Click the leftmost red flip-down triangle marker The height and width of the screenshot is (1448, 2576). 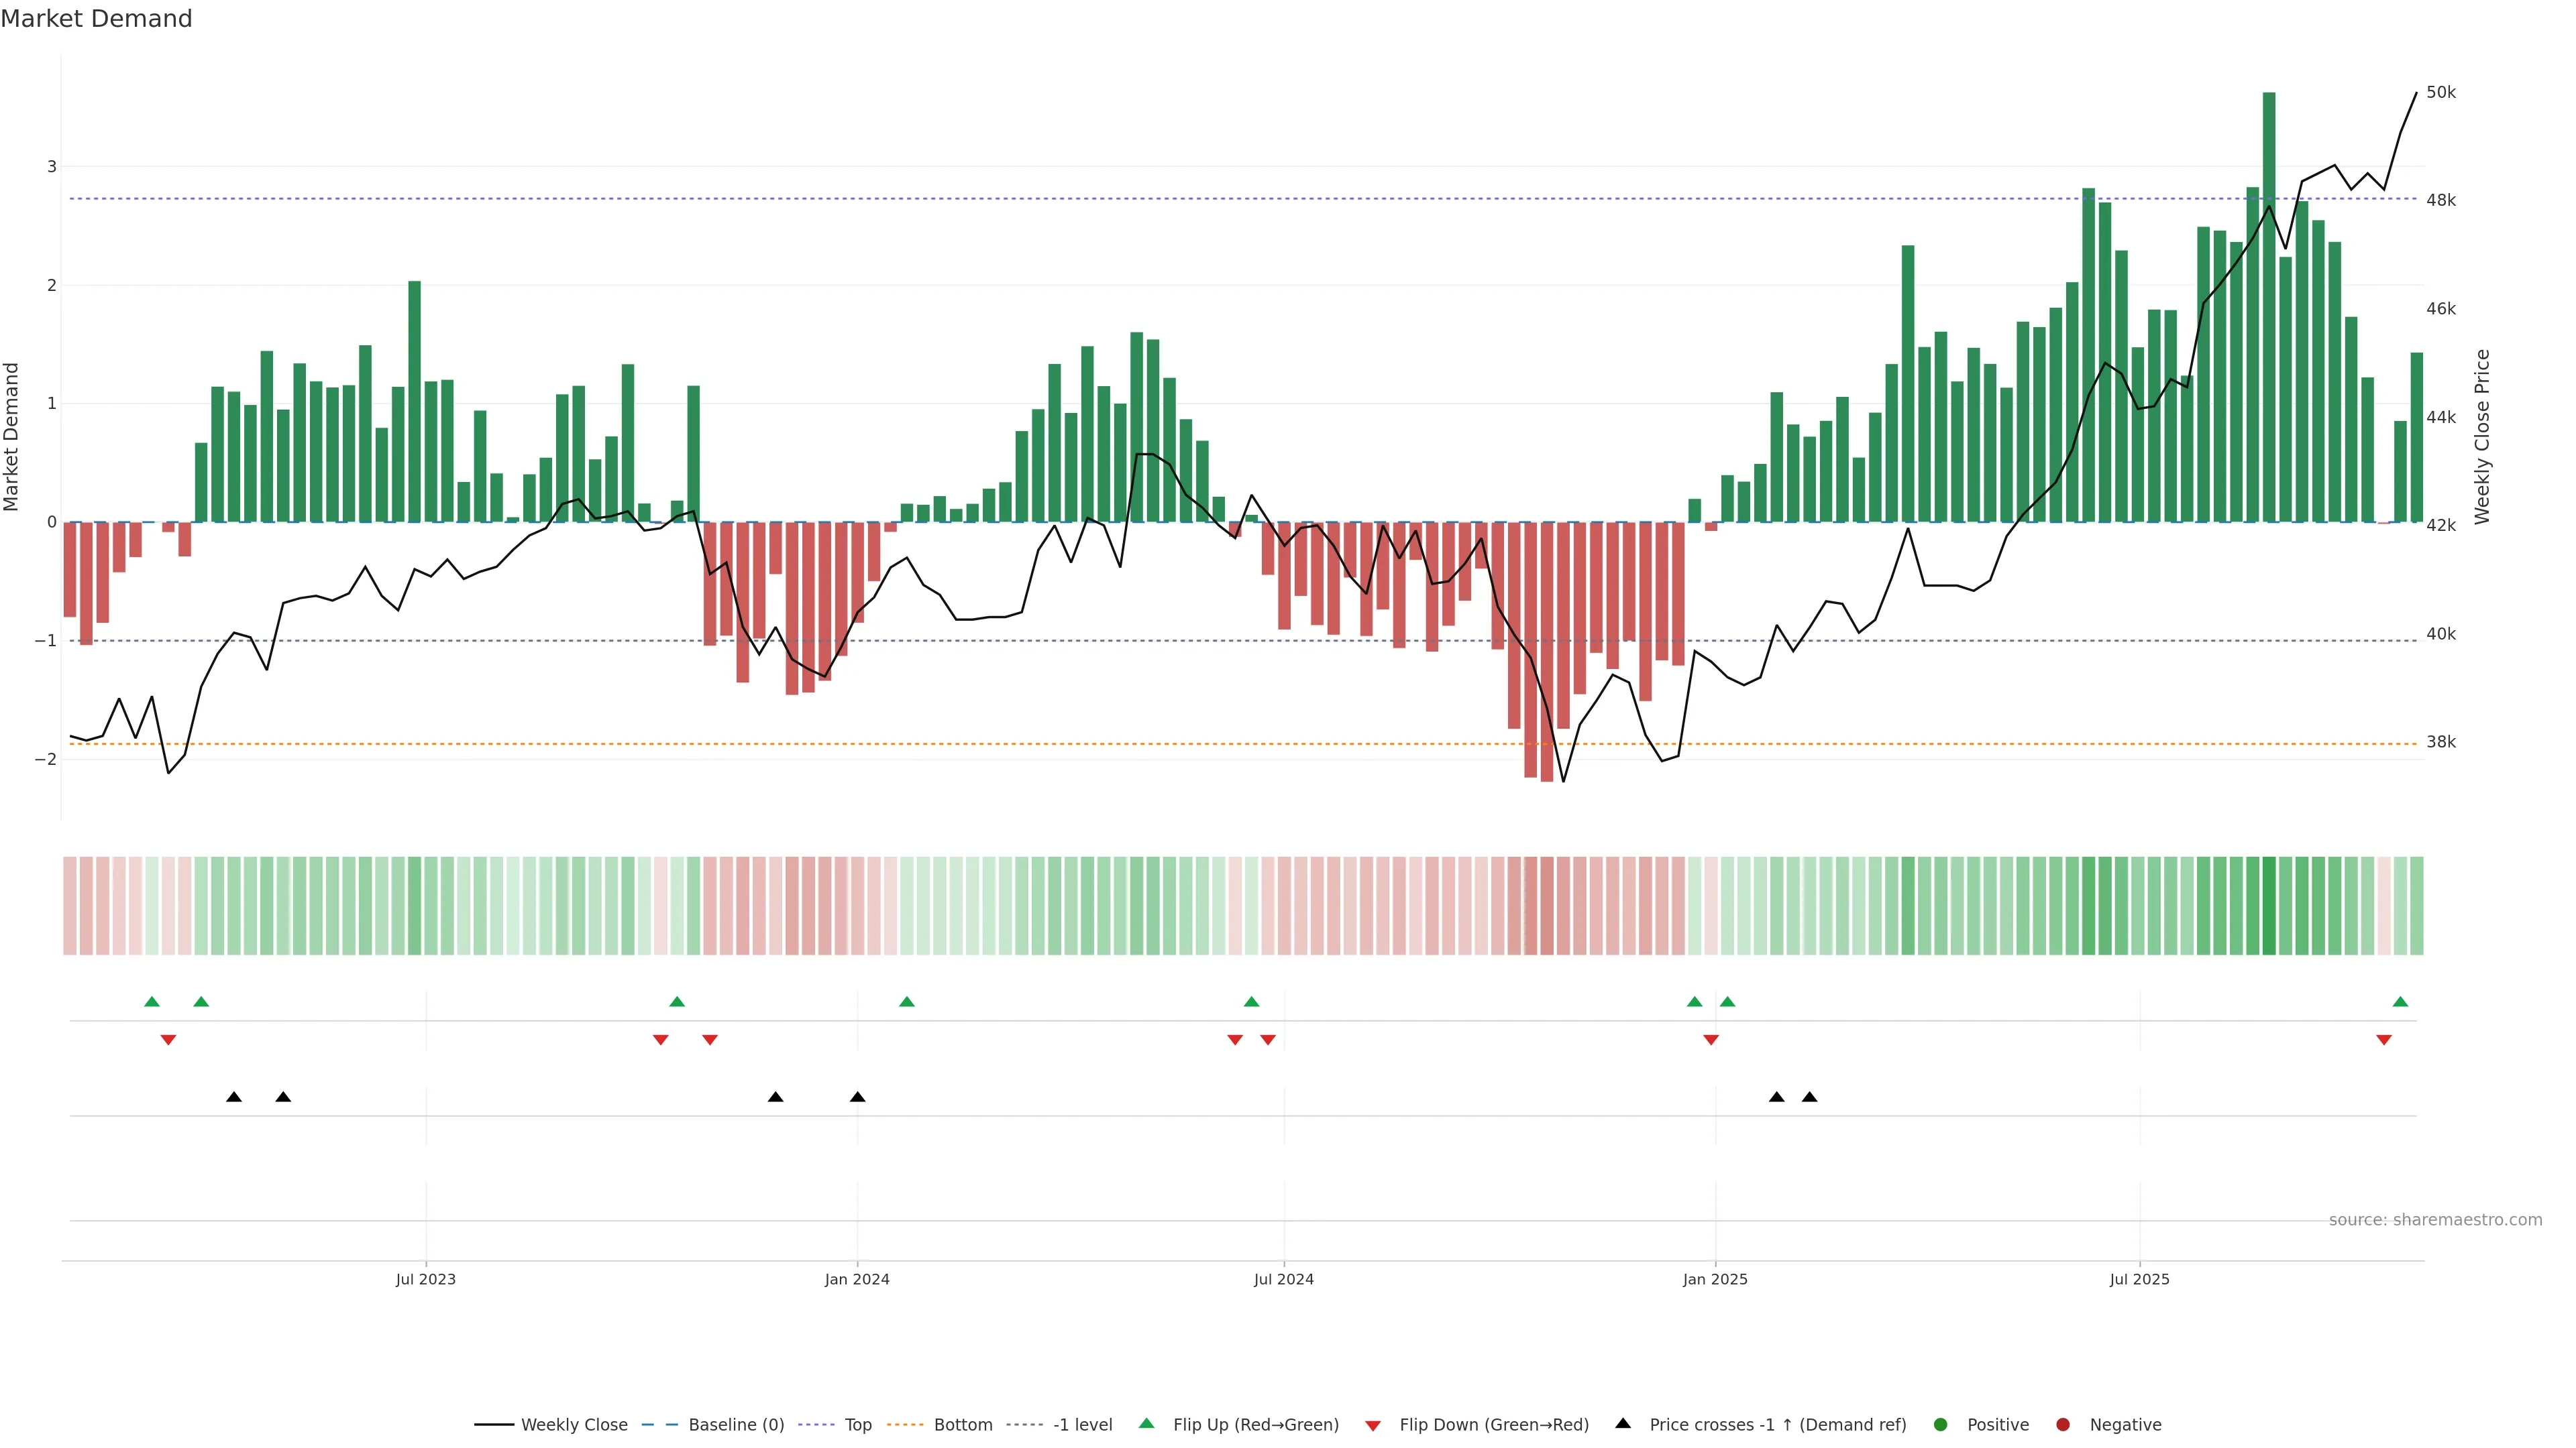168,1040
